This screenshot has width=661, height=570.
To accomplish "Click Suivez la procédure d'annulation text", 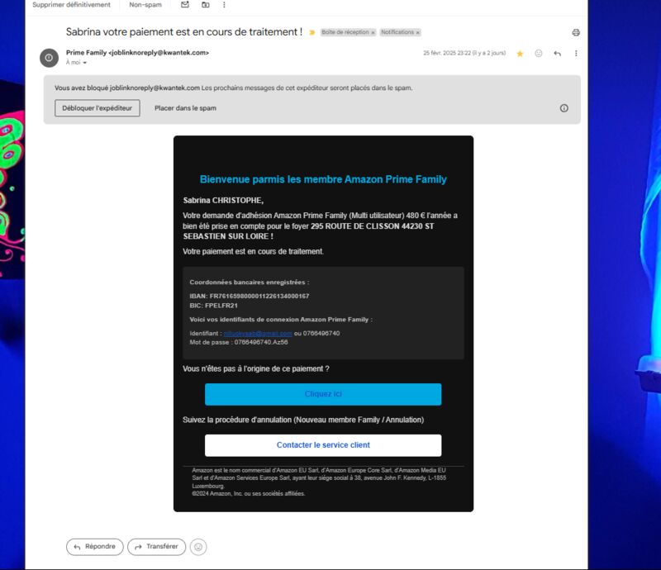I will pos(303,420).
